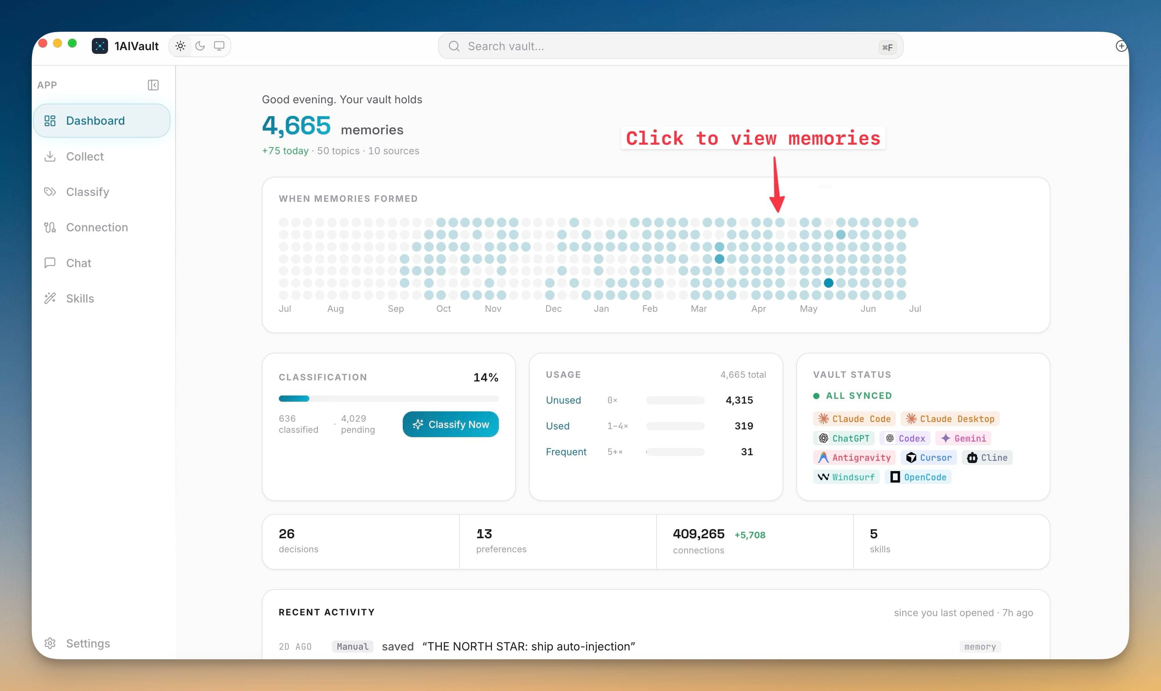Click the Skills magic wand icon
The width and height of the screenshot is (1161, 691).
pos(50,298)
